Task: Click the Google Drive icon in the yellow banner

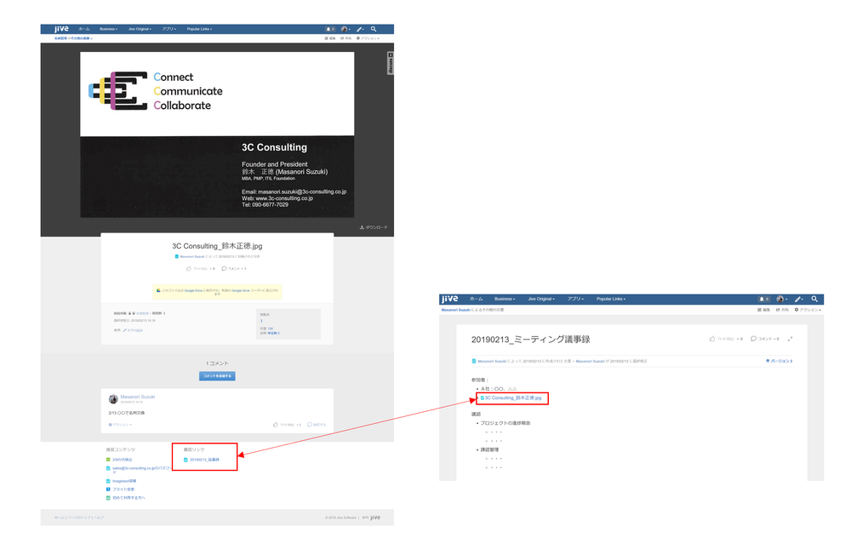Action: 157,290
